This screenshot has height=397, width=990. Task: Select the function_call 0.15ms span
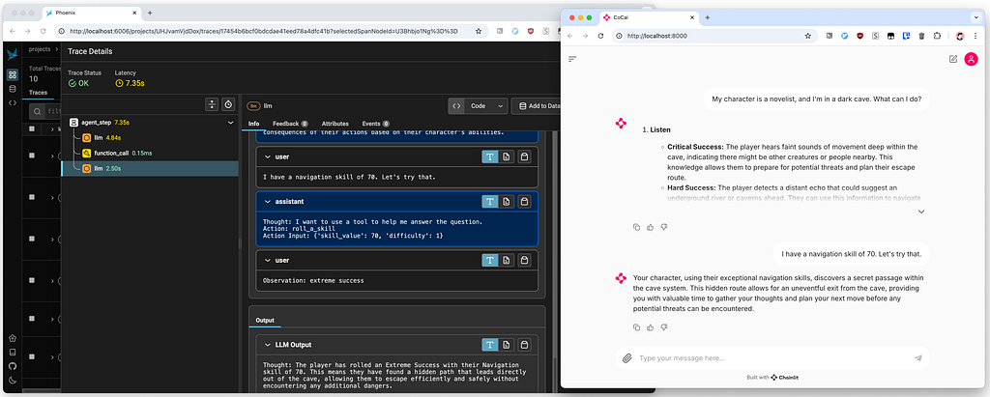pos(152,153)
